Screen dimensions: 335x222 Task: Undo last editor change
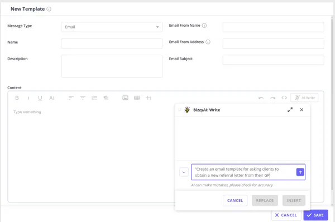click(261, 98)
